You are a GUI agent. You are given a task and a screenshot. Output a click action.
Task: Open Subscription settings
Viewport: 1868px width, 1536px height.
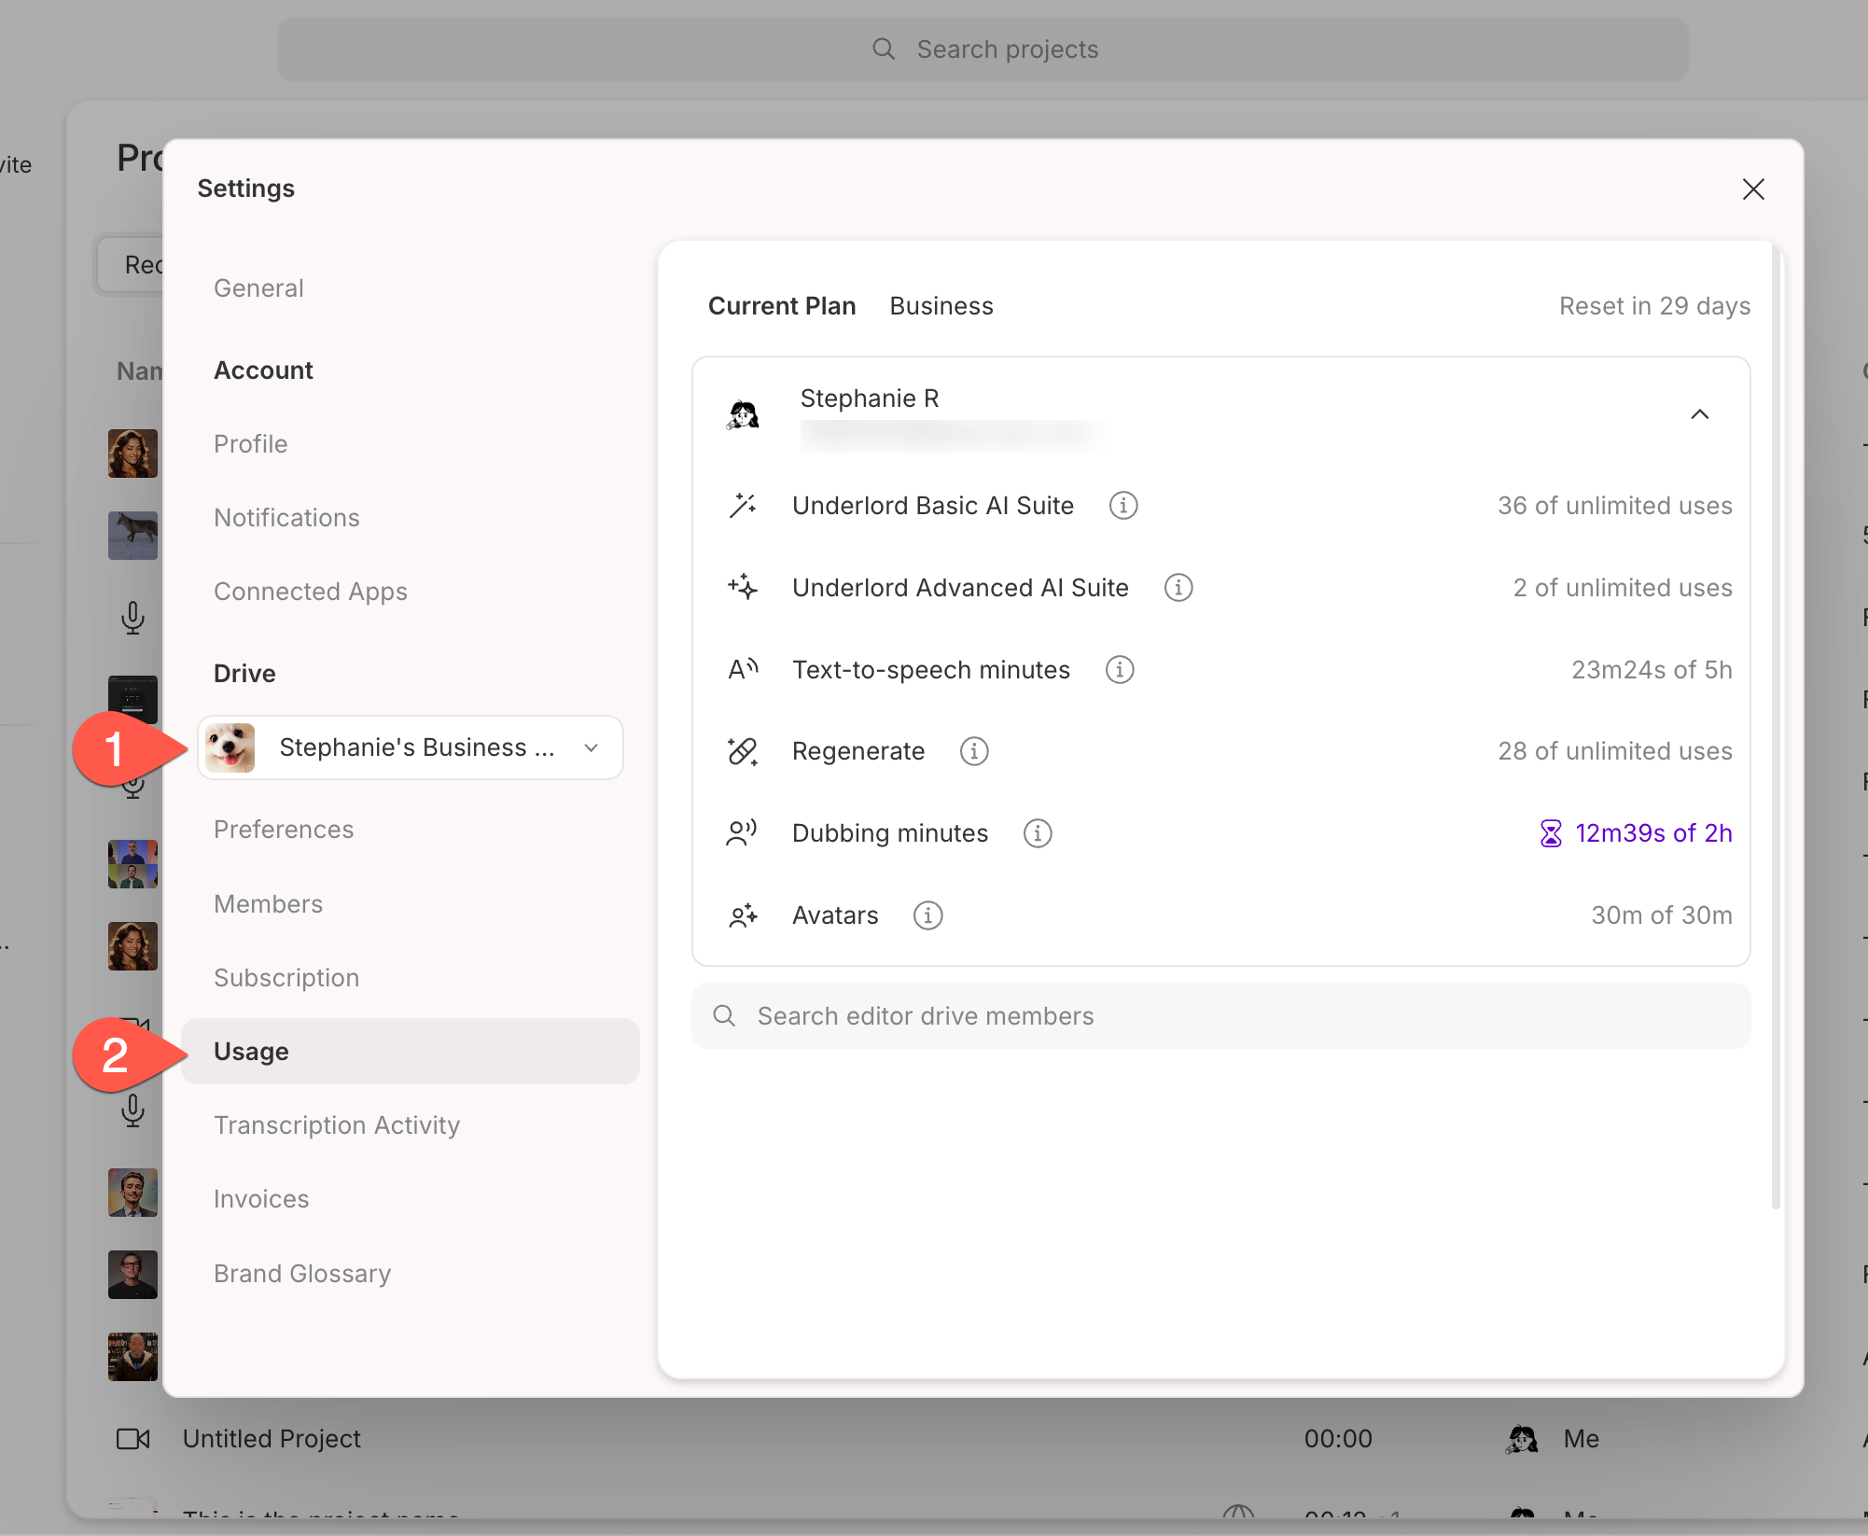click(286, 978)
